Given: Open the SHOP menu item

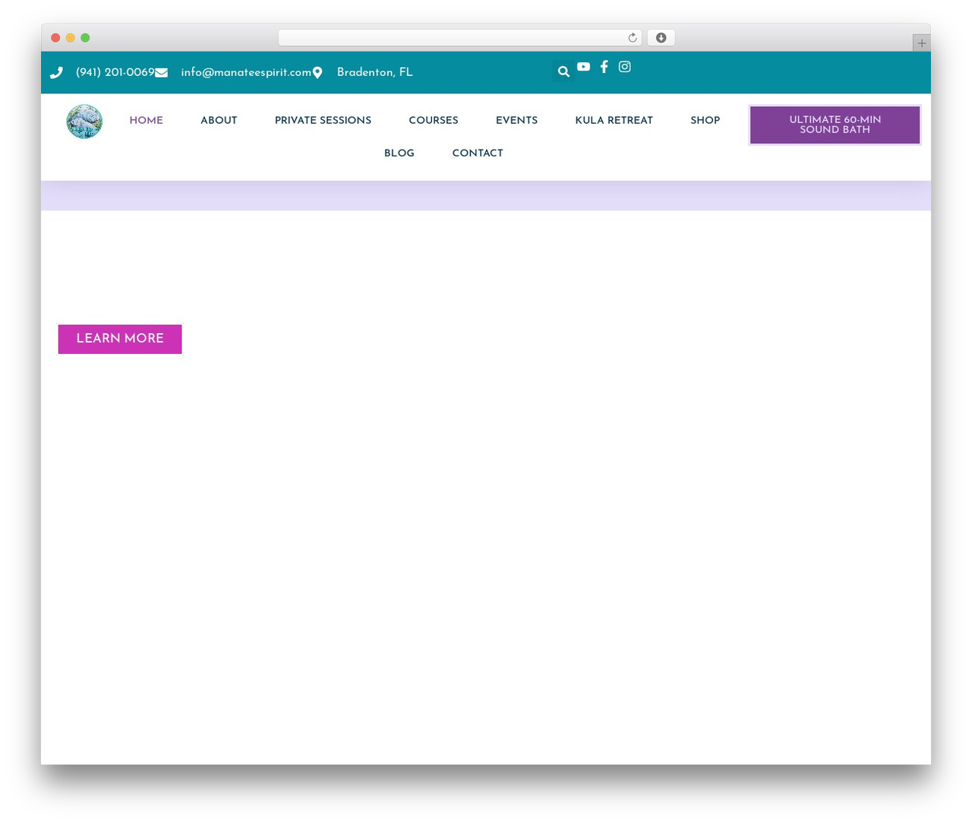Looking at the screenshot, I should [705, 120].
